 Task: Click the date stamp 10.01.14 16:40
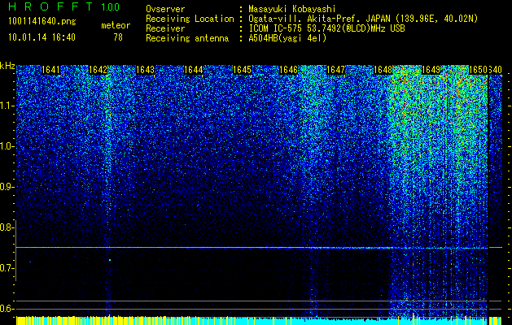coord(42,37)
